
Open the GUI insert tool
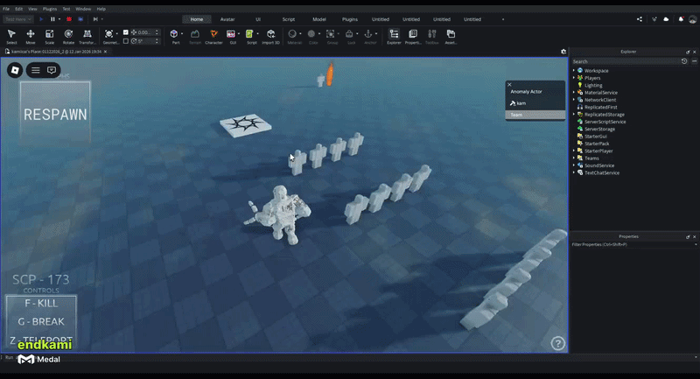coord(231,36)
